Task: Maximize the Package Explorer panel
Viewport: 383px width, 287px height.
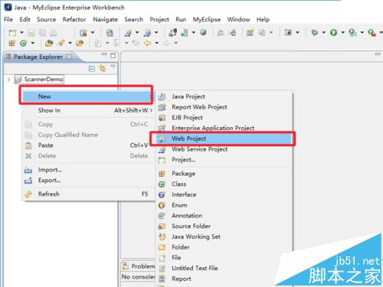Action: [113, 55]
